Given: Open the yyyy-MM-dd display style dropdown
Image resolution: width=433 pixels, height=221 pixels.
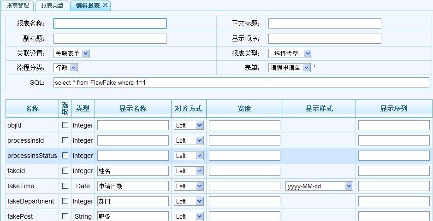Looking at the screenshot, I should point(319,186).
